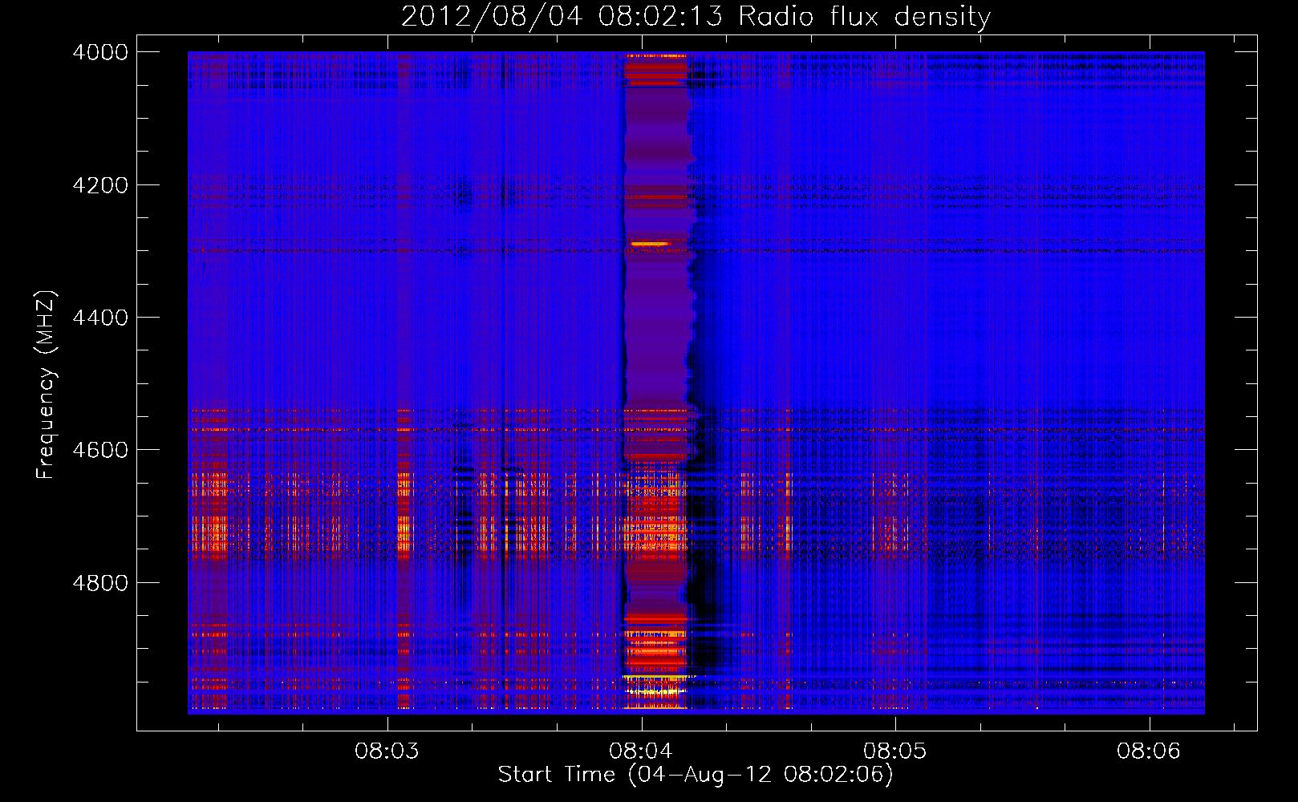Click the plot title '2012/08/04 08:02:13 Radio flux density'
This screenshot has height=802, width=1298.
pos(696,16)
